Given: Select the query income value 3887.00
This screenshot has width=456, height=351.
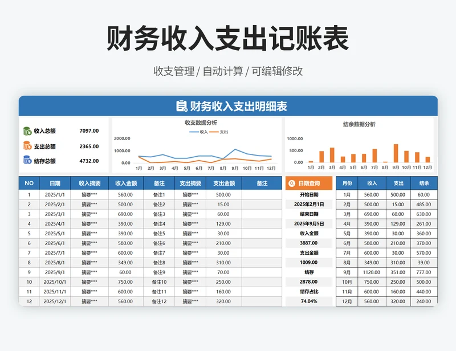Looking at the screenshot, I should coord(309,243).
